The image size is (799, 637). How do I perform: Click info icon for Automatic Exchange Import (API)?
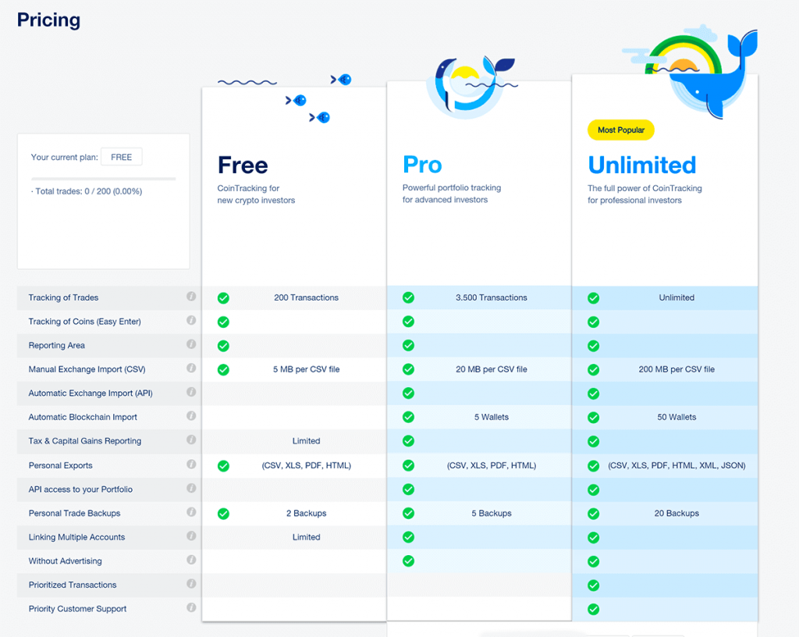pos(191,393)
